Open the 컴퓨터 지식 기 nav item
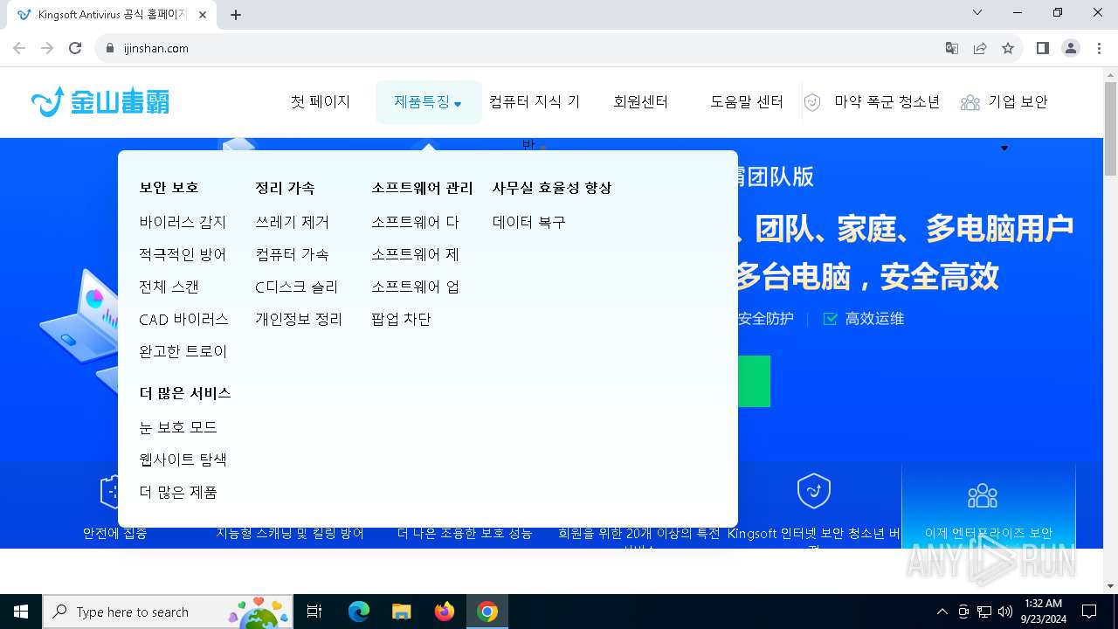1118x629 pixels. 535,102
